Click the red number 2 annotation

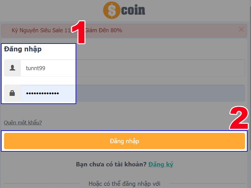click(x=239, y=118)
